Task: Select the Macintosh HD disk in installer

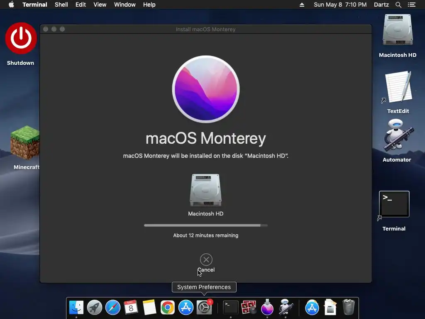Action: pos(205,190)
